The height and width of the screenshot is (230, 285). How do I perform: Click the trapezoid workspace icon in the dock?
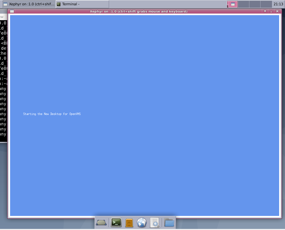click(x=101, y=223)
